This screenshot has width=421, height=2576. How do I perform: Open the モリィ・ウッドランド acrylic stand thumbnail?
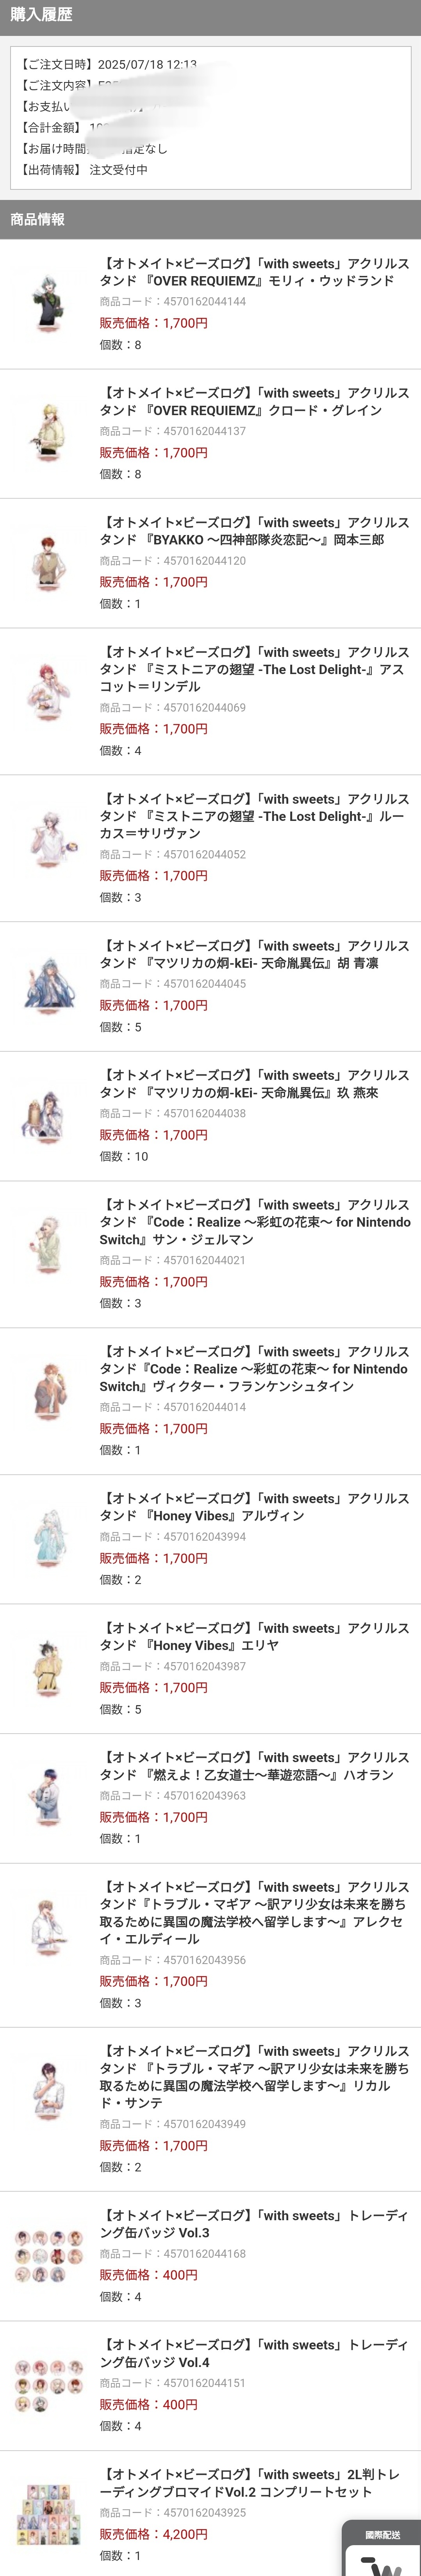(x=48, y=303)
